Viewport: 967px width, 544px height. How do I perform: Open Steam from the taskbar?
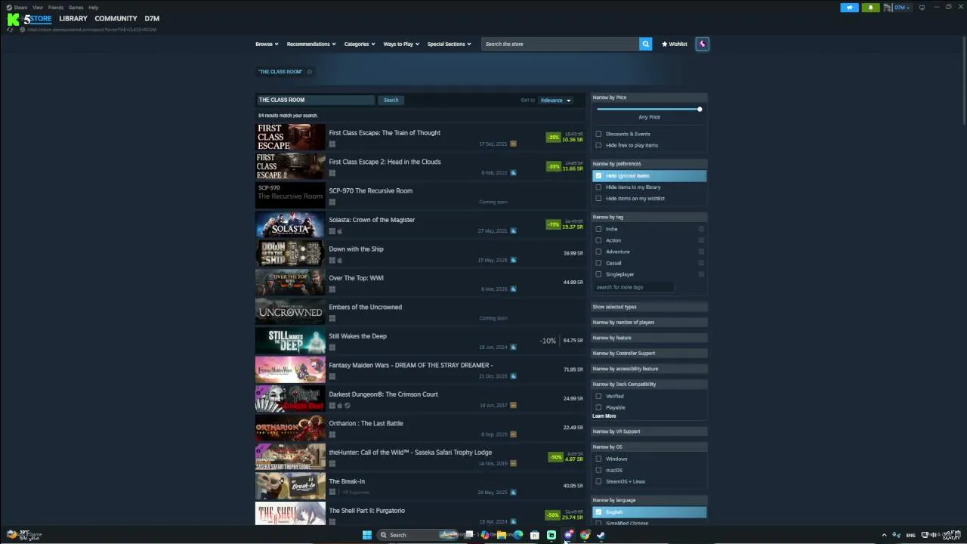(x=601, y=535)
